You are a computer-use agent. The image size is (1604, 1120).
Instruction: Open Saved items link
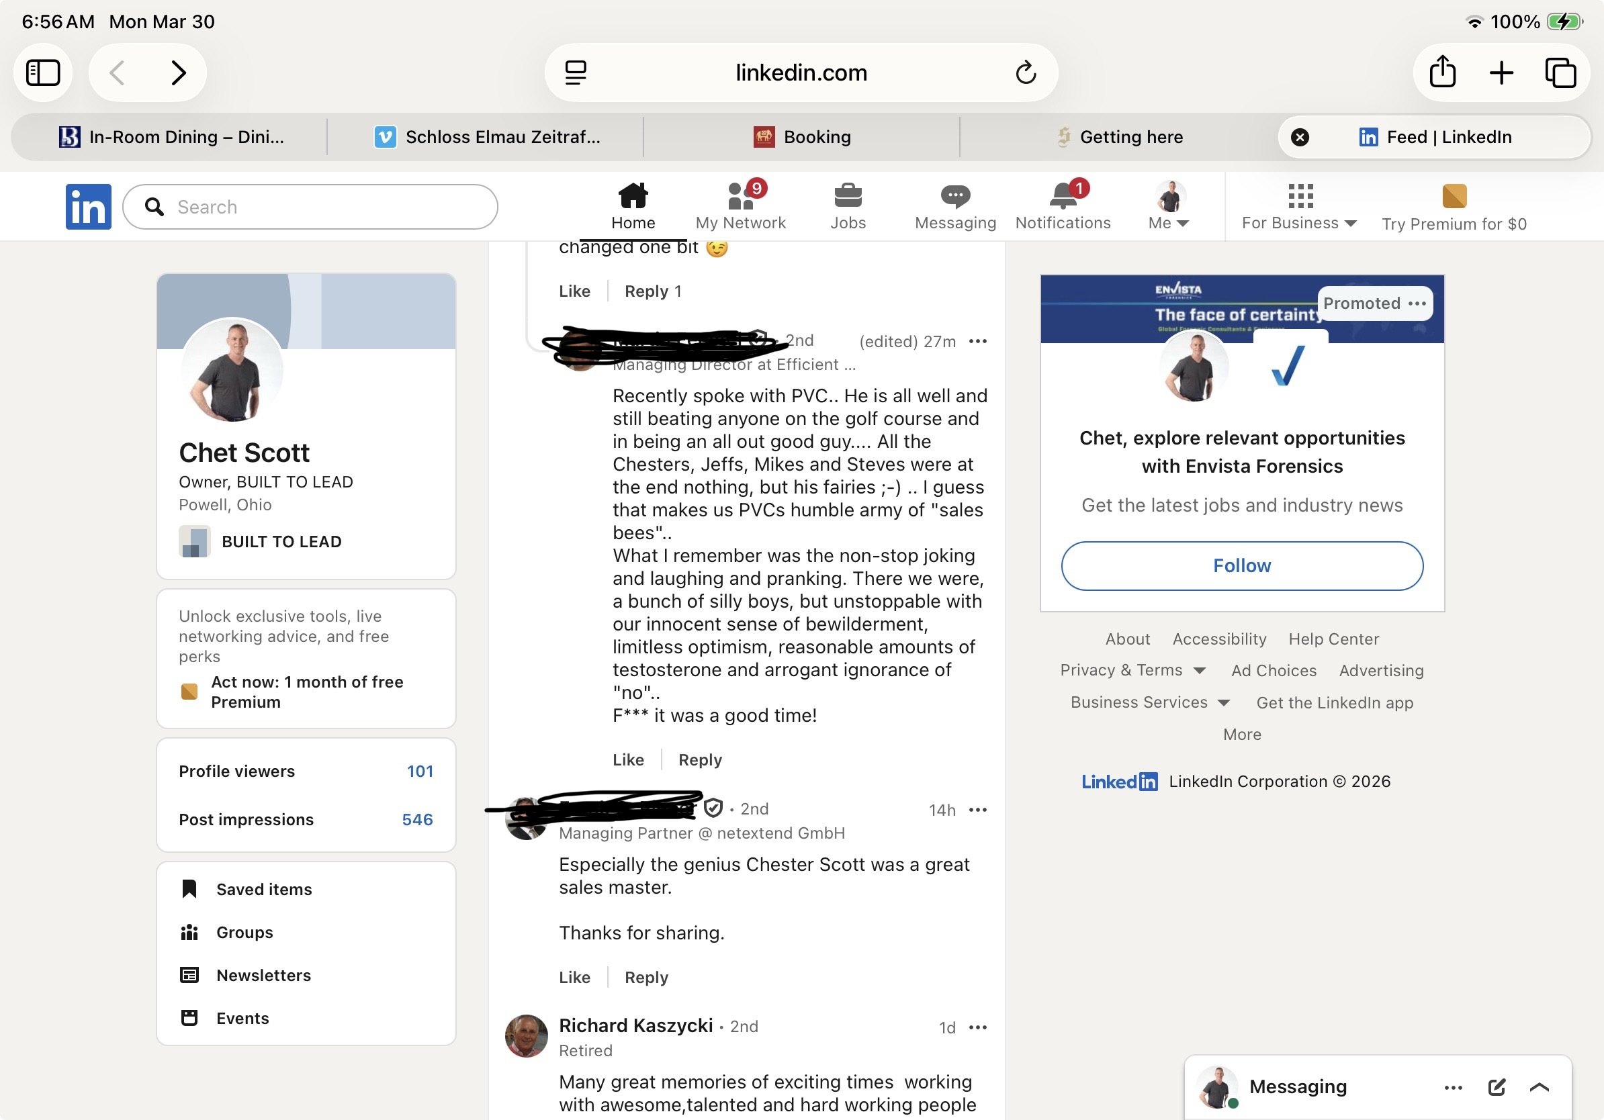pos(263,889)
